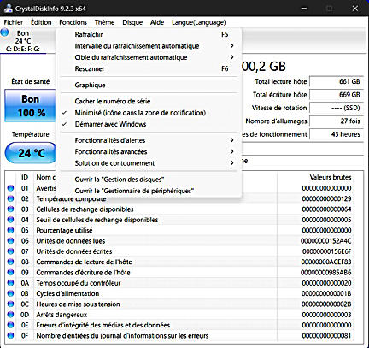Click raw value 0000000985AB6
Viewport: 369px width, 348px height.
tap(325, 273)
